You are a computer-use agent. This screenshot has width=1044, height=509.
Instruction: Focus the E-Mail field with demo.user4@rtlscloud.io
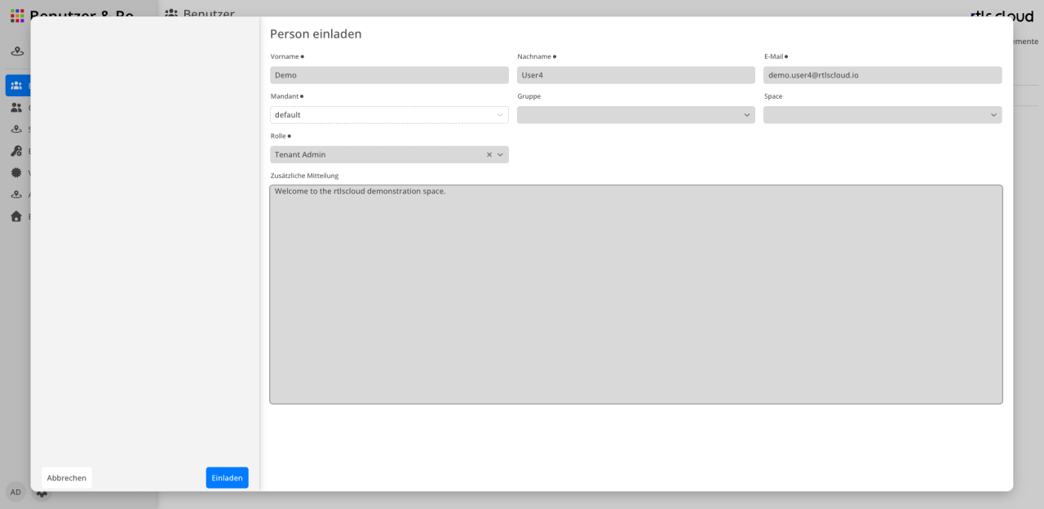point(883,75)
